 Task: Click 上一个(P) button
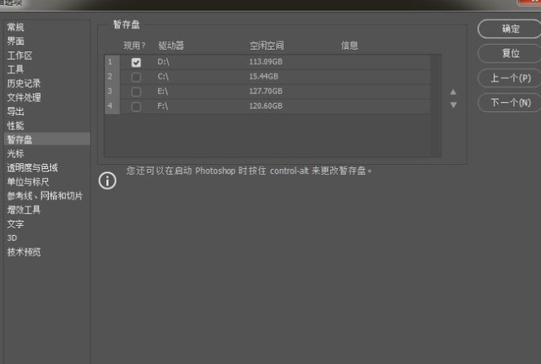(x=510, y=78)
